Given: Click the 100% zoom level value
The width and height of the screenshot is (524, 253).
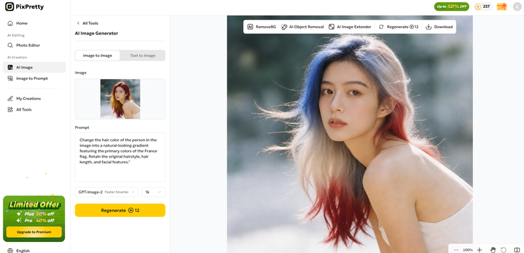Looking at the screenshot, I should [468, 250].
